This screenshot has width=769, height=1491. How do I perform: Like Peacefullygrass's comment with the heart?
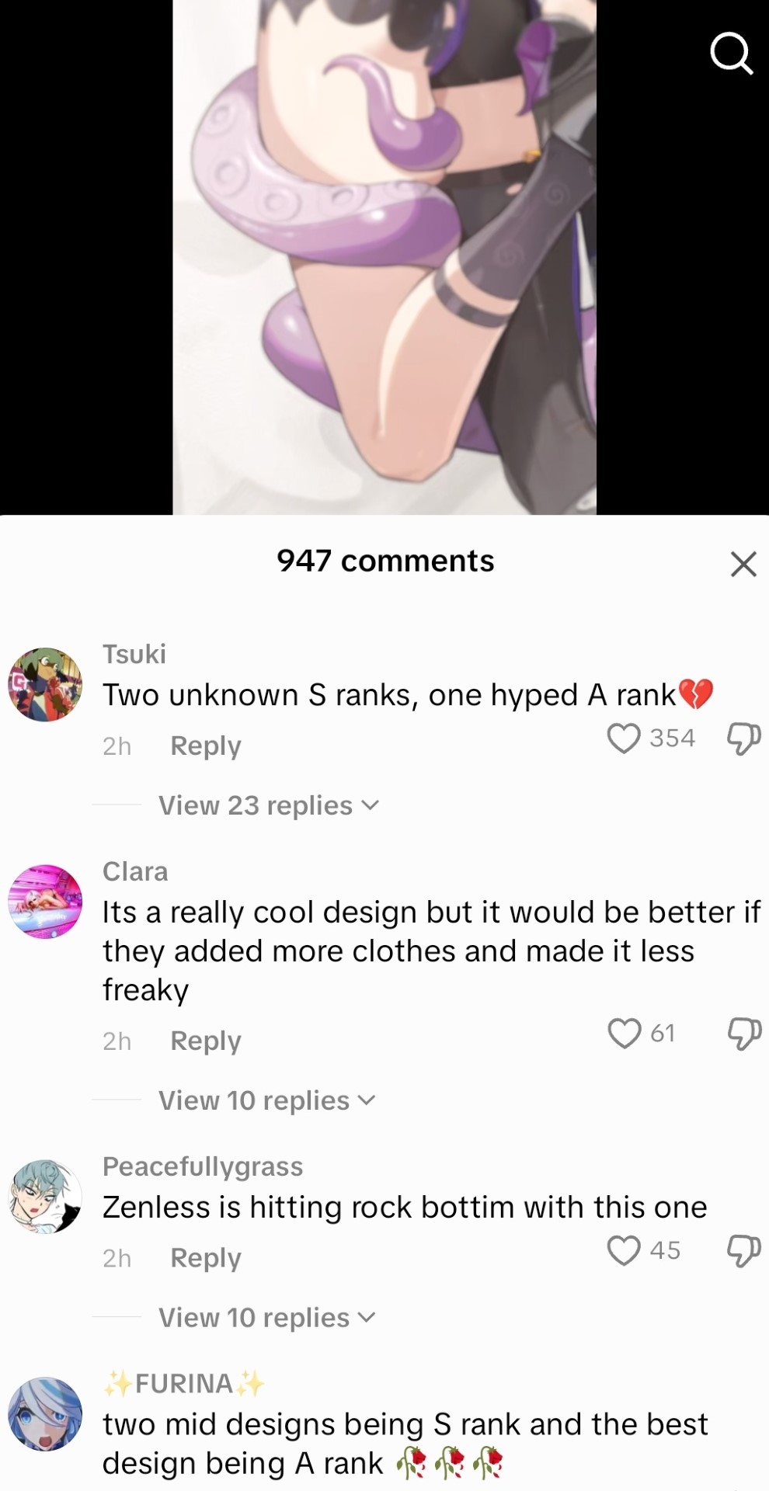pyautogui.click(x=624, y=1251)
